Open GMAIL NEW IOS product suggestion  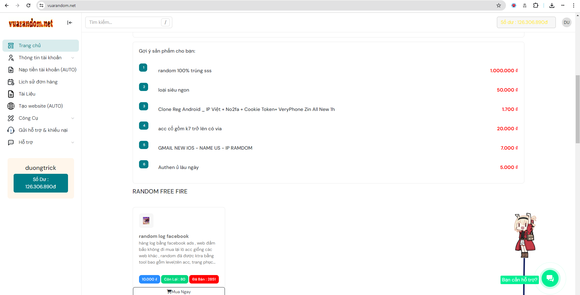[x=205, y=148]
